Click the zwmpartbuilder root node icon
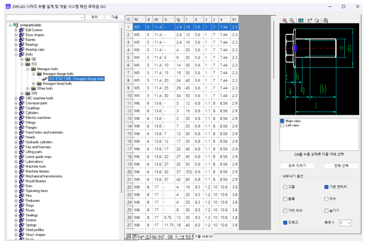The height and width of the screenshot is (245, 368). click(16, 25)
